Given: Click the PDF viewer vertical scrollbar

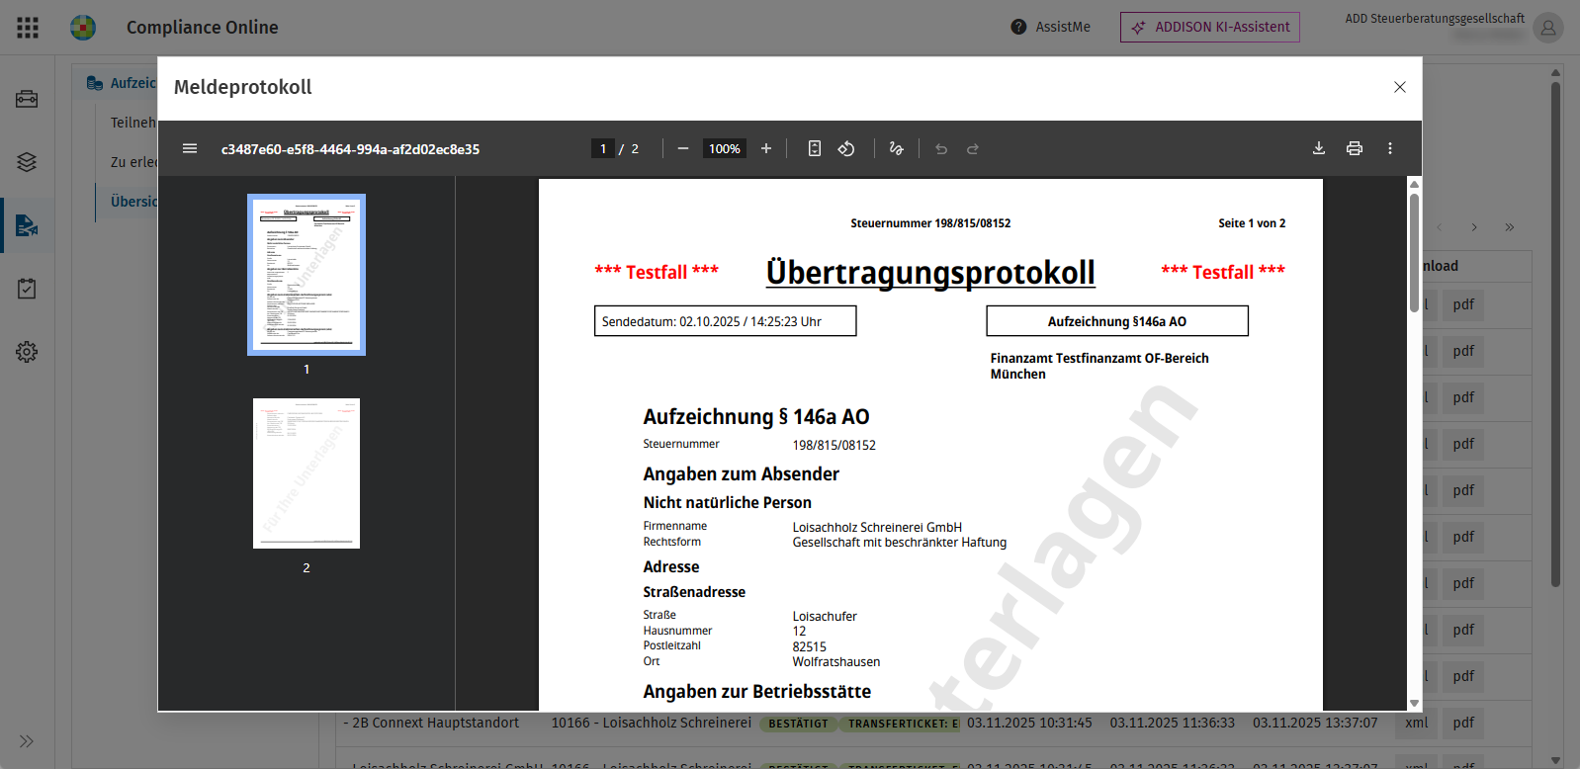Looking at the screenshot, I should click(1414, 252).
